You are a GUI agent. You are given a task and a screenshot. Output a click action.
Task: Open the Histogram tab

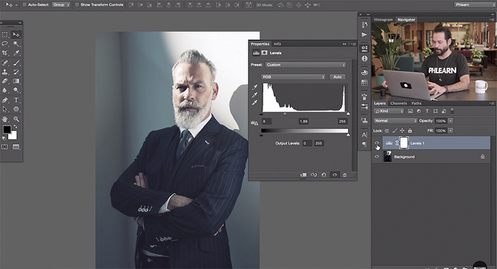[x=383, y=20]
